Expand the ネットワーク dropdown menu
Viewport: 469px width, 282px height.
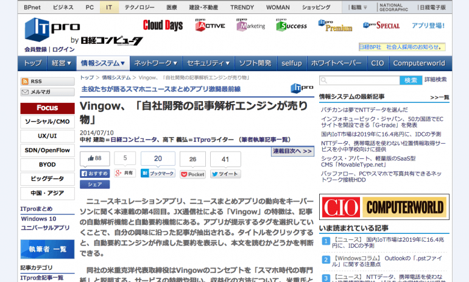(x=156, y=63)
